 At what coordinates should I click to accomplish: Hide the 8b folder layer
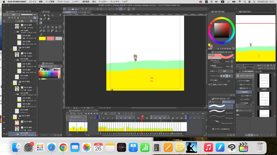(4, 49)
